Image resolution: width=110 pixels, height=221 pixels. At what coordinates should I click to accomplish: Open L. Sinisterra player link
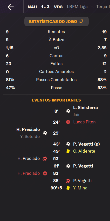(x=85, y=108)
